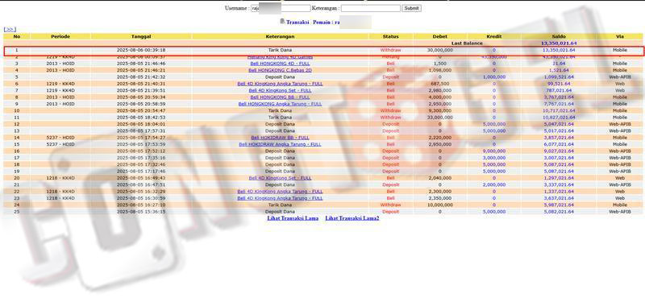Open Lihat Transaksi Lama link
Viewport: 645px width, 298px height.
(x=293, y=218)
